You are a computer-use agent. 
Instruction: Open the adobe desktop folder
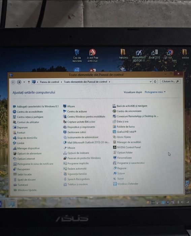pyautogui.click(x=185, y=54)
